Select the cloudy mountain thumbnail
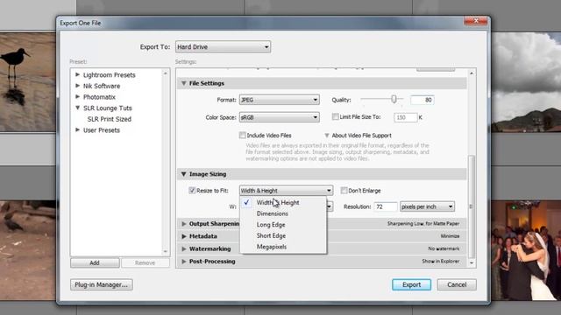The width and height of the screenshot is (561, 315). [x=526, y=82]
